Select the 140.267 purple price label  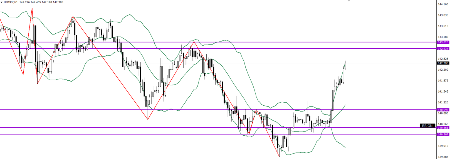443,134
